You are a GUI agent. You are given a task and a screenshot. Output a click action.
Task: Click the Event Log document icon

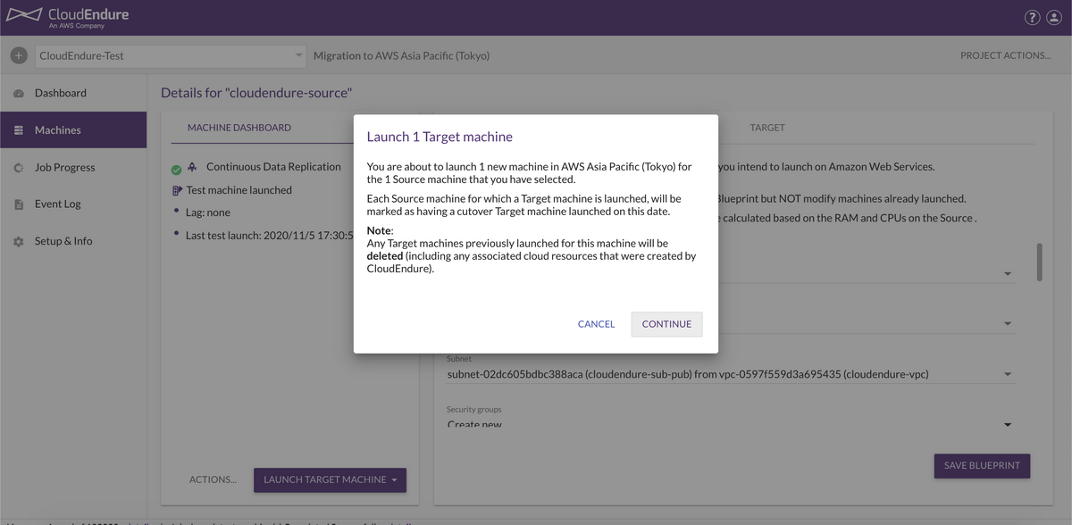pyautogui.click(x=19, y=204)
